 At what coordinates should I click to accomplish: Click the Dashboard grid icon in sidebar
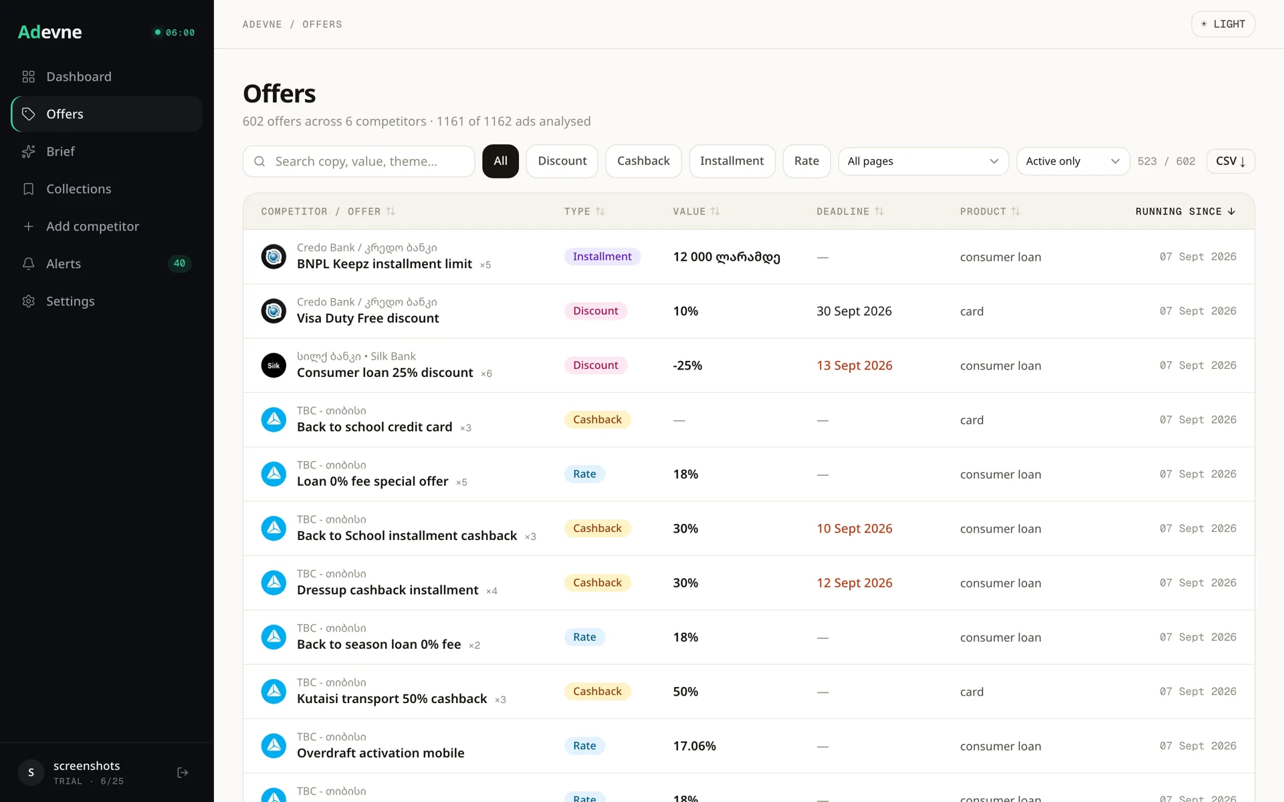coord(28,77)
